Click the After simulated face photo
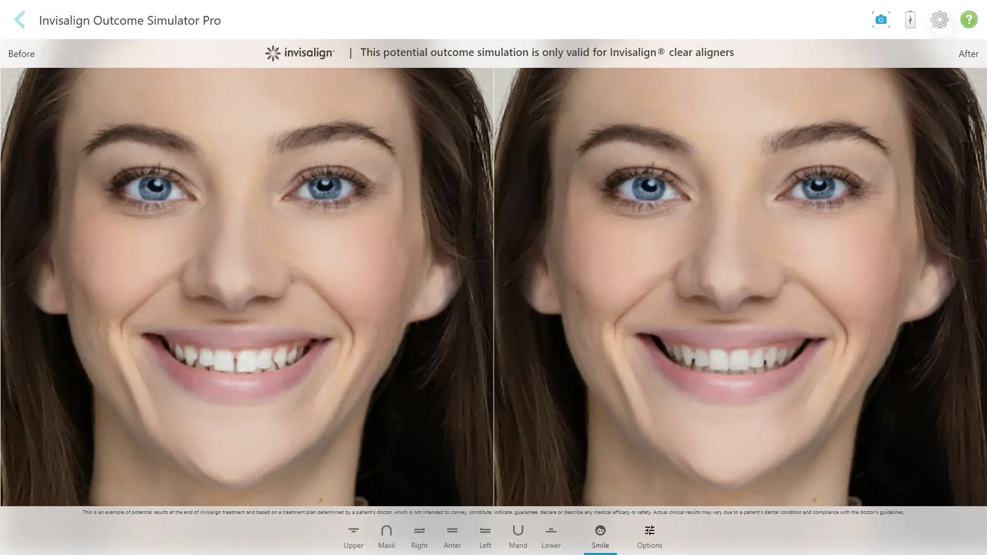This screenshot has width=987, height=555. coord(740,287)
